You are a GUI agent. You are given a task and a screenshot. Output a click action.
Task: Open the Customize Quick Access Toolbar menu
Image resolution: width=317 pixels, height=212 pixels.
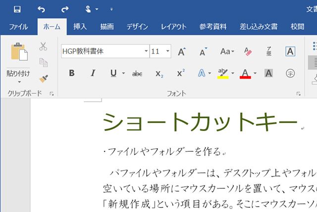click(111, 9)
